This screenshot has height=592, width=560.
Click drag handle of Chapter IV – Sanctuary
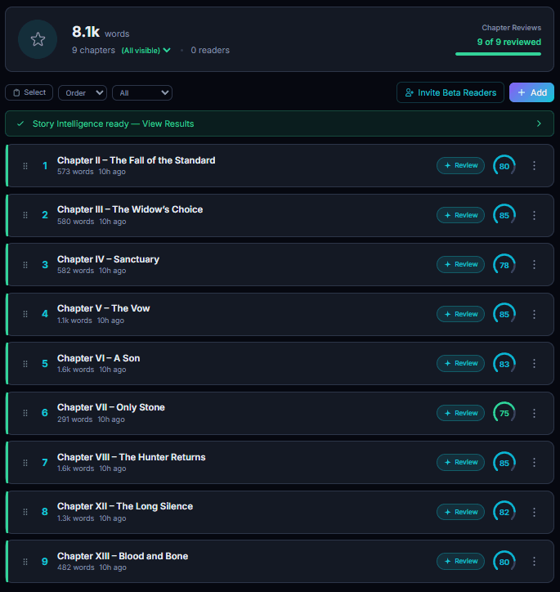25,265
